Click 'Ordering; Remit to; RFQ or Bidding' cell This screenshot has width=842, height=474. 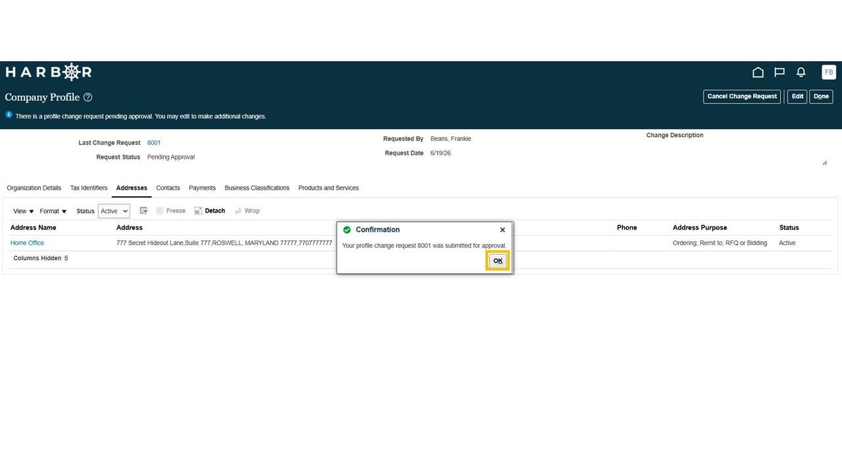click(x=720, y=243)
